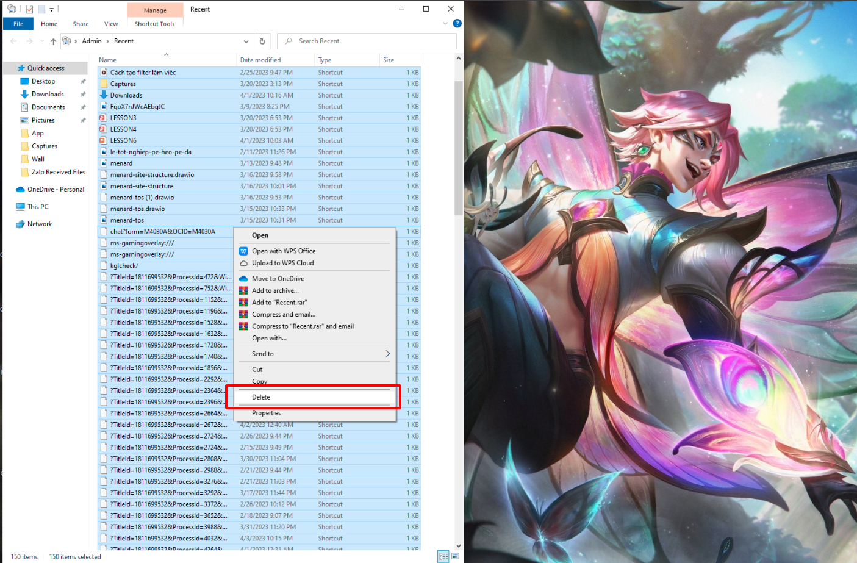Expand the ribbon with the chevron
857x563 pixels.
(x=445, y=24)
